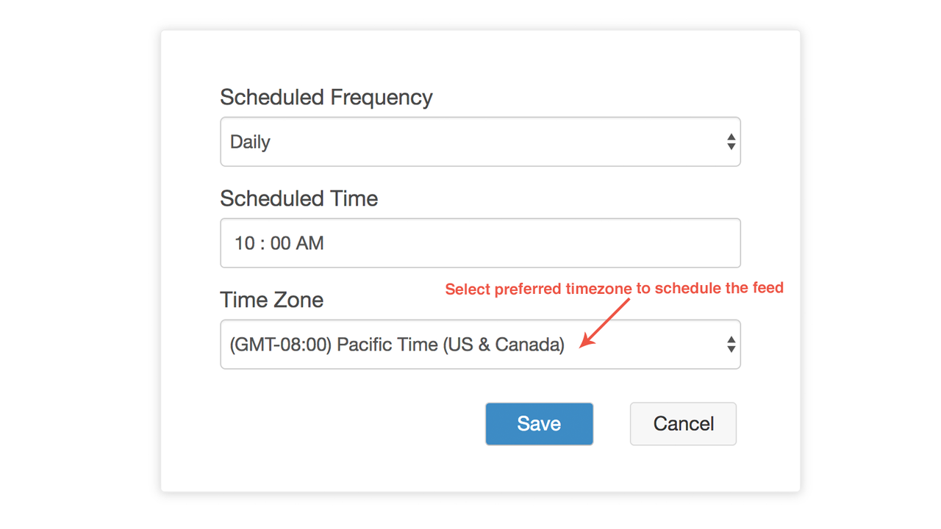Screen dimensions: 941x529
Task: Click the Time Zone label
Action: tap(271, 299)
